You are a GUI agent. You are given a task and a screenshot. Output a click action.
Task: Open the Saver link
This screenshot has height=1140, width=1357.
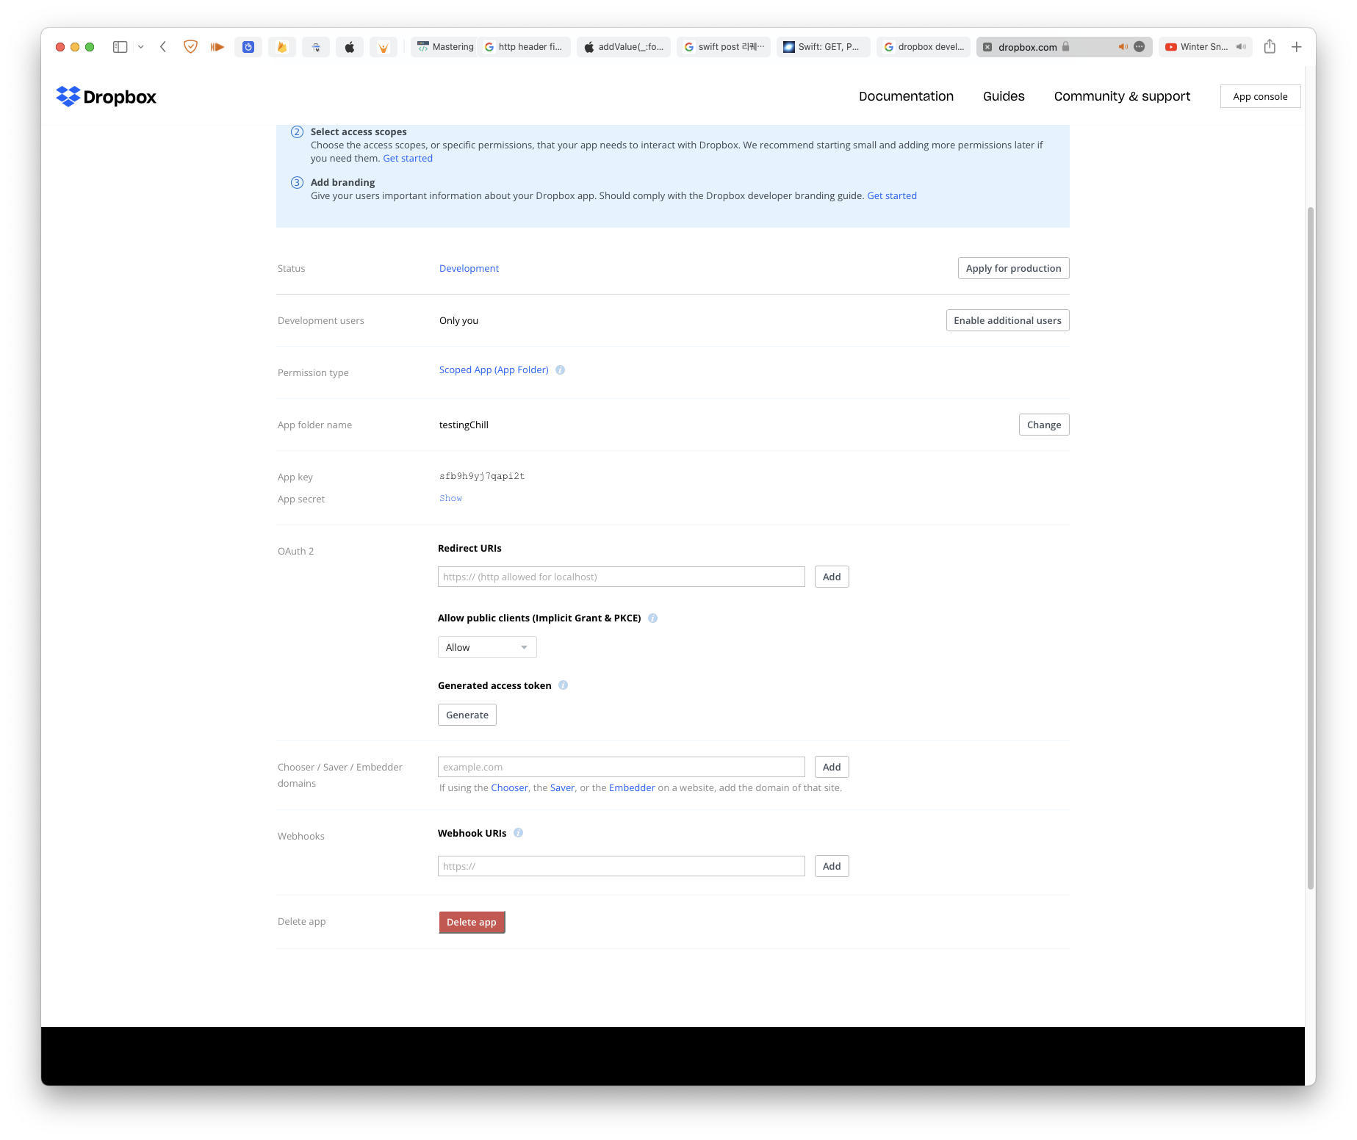pyautogui.click(x=562, y=787)
